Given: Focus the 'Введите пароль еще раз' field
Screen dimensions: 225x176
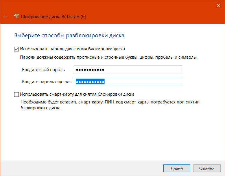Looking at the screenshot, I should pyautogui.click(x=128, y=81).
